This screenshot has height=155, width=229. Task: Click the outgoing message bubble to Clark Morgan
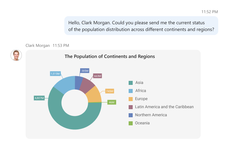tap(141, 26)
